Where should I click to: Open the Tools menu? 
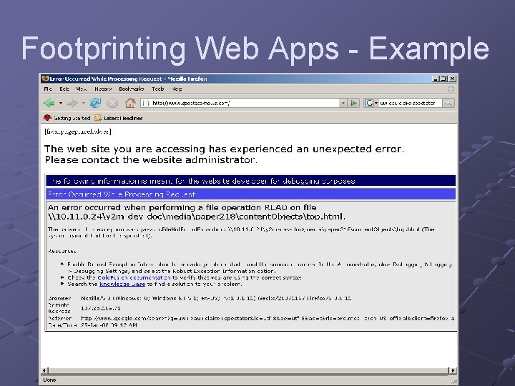click(157, 89)
